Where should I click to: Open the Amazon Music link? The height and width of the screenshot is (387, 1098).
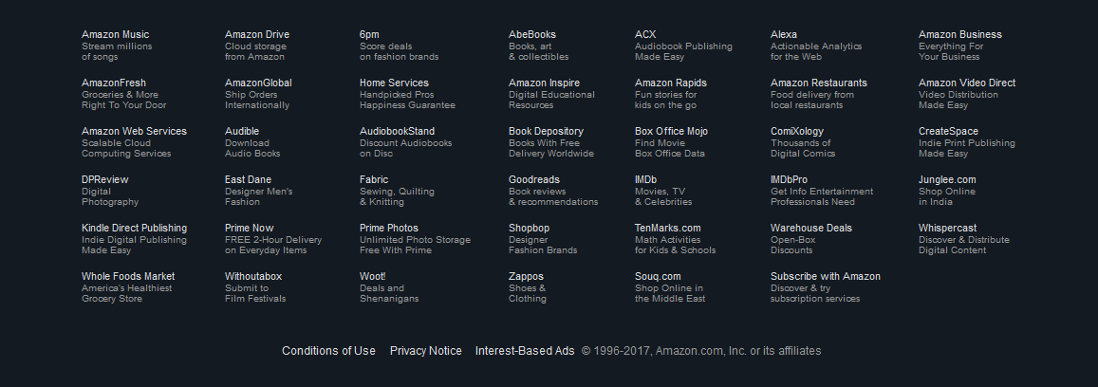coord(115,35)
